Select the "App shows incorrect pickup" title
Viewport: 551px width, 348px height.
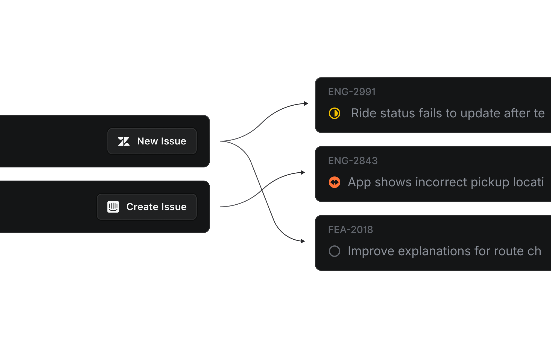pyautogui.click(x=446, y=182)
